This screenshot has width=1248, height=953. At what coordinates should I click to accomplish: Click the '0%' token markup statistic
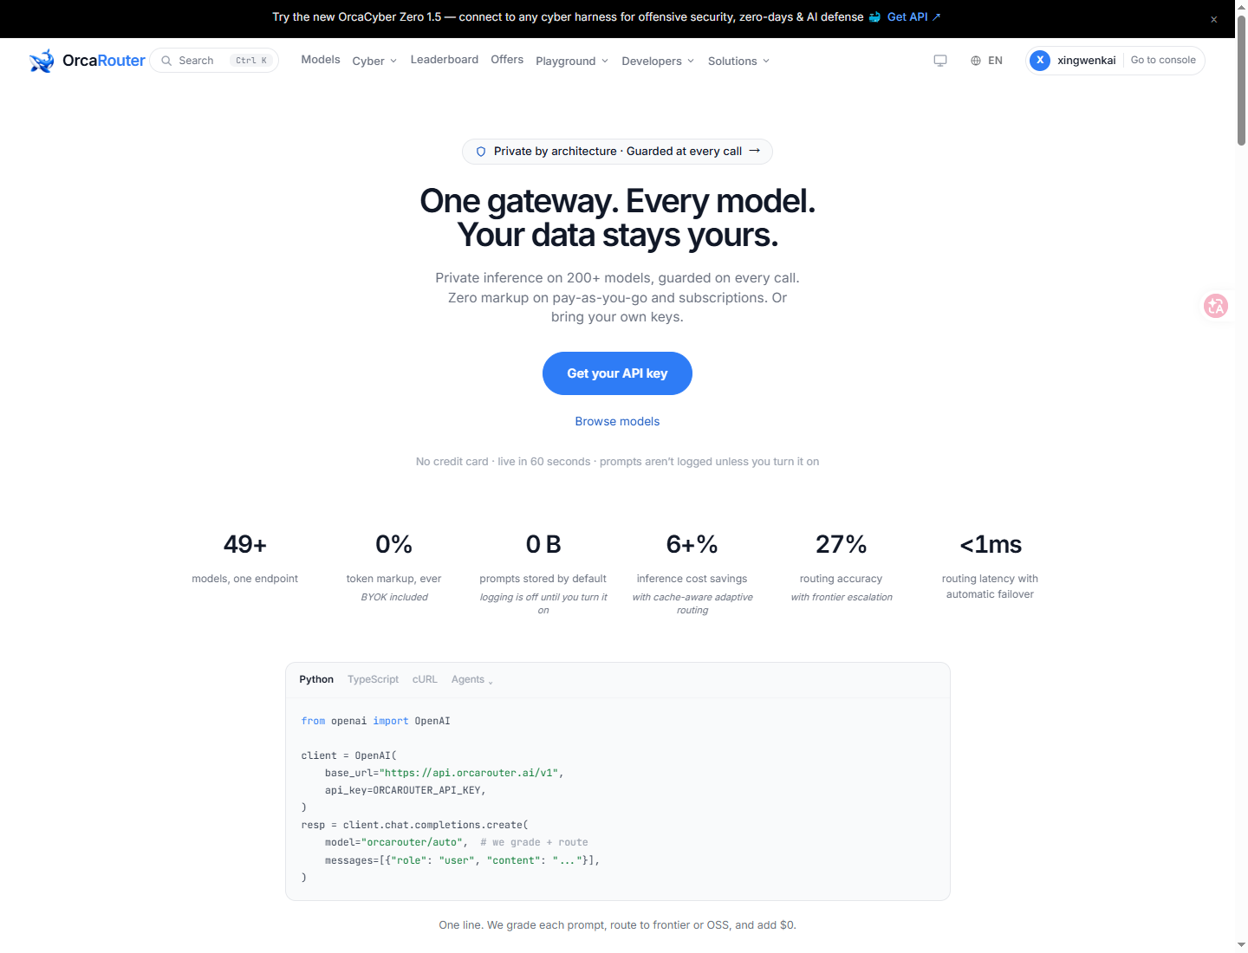[393, 544]
